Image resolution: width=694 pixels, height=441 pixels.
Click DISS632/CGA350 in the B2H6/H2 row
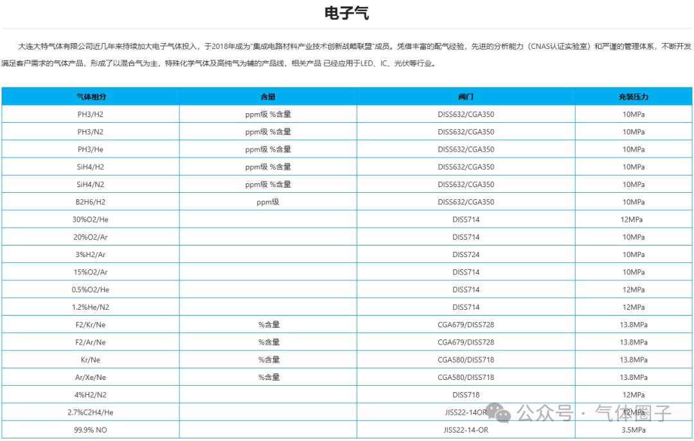466,202
